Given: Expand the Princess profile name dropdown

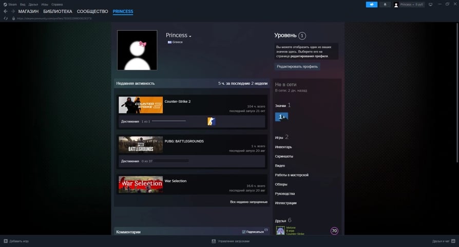Looking at the screenshot, I should pos(190,36).
